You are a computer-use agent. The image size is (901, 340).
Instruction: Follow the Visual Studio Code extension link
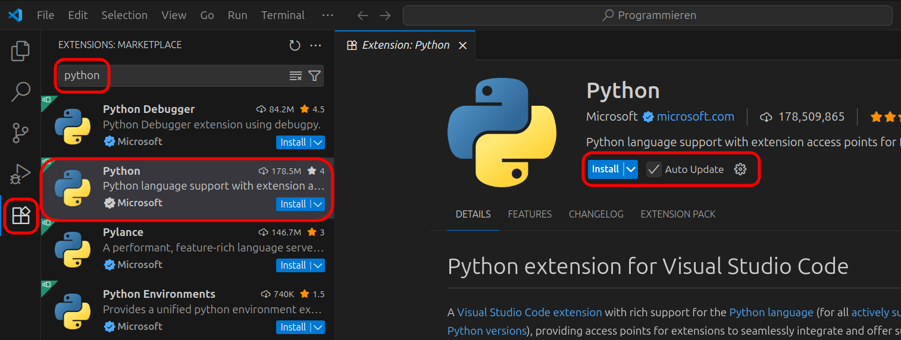pyautogui.click(x=529, y=313)
